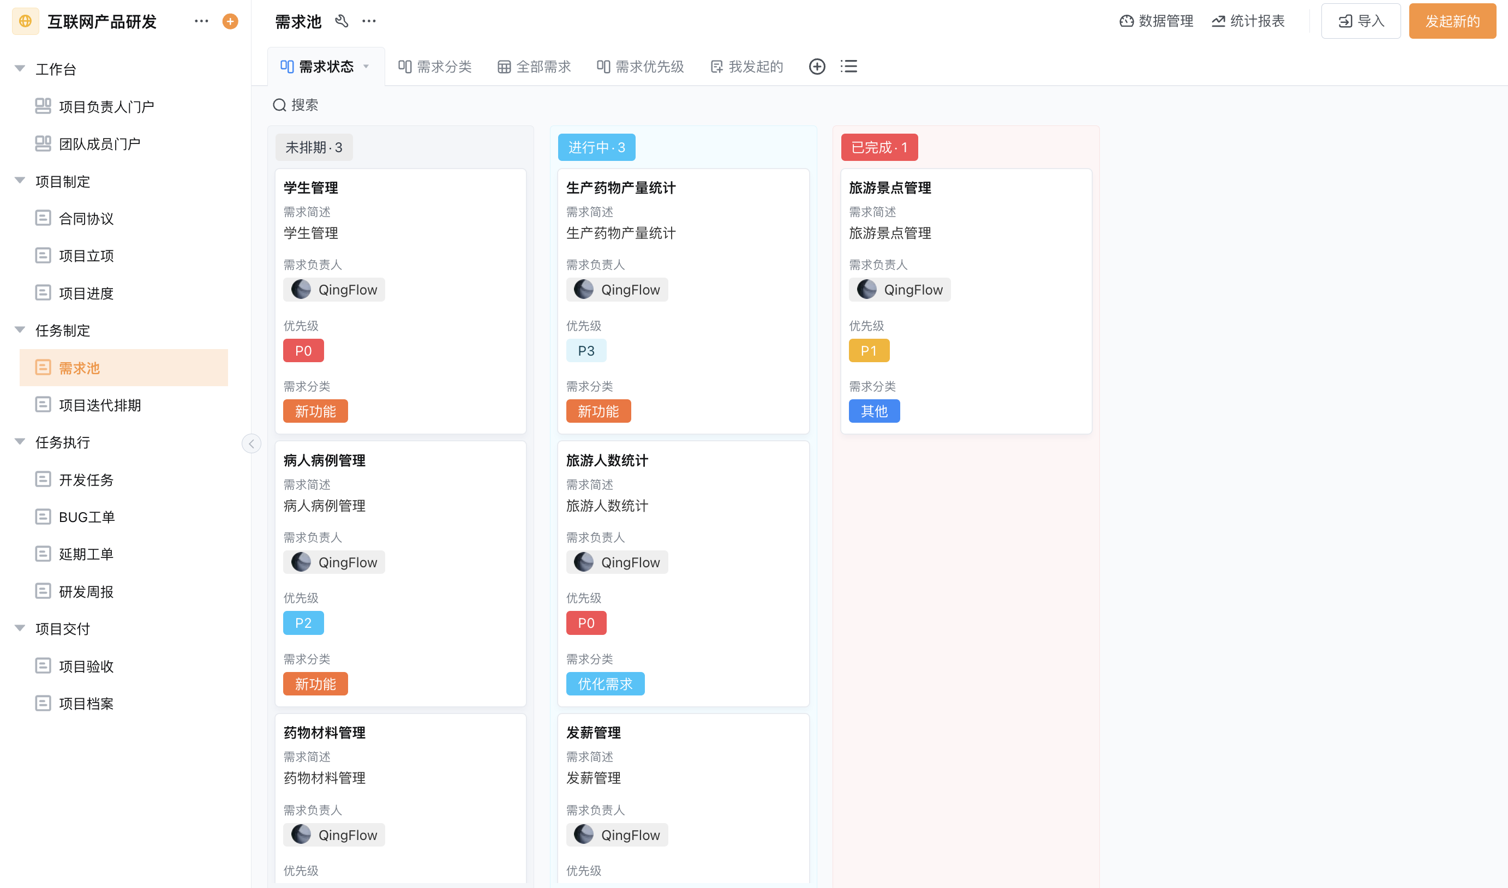
Task: Click the 发起新的 button
Action: point(1452,21)
